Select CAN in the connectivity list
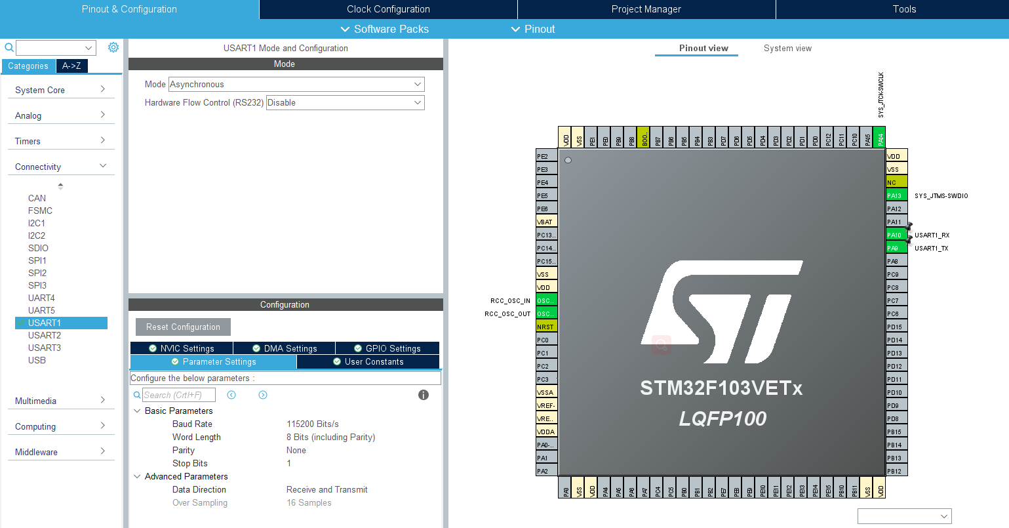1009x528 pixels. tap(37, 198)
